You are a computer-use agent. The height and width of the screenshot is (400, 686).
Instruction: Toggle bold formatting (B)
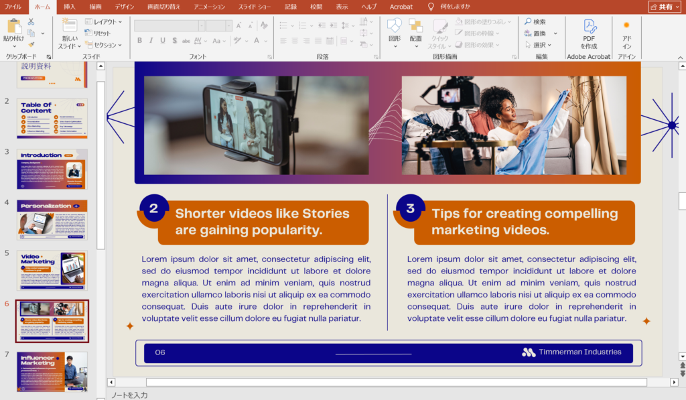140,41
